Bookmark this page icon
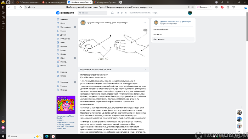 [x=192, y=7]
